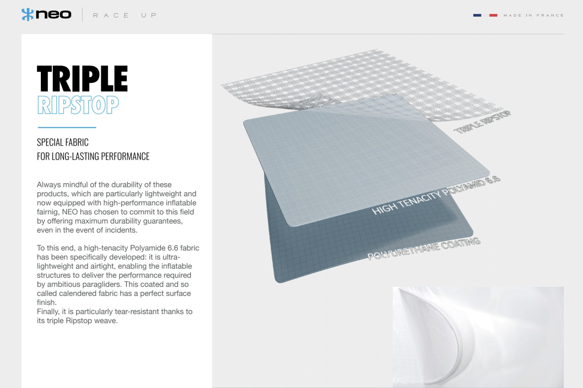Click the paragraph starting 'Always mindful'

[x=117, y=207]
